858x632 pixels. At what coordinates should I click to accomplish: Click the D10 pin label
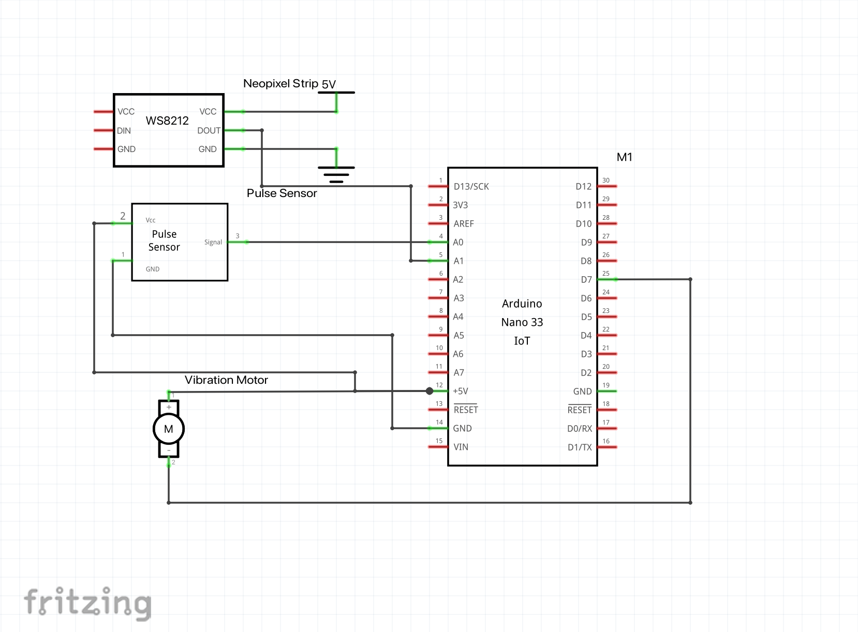pos(584,223)
